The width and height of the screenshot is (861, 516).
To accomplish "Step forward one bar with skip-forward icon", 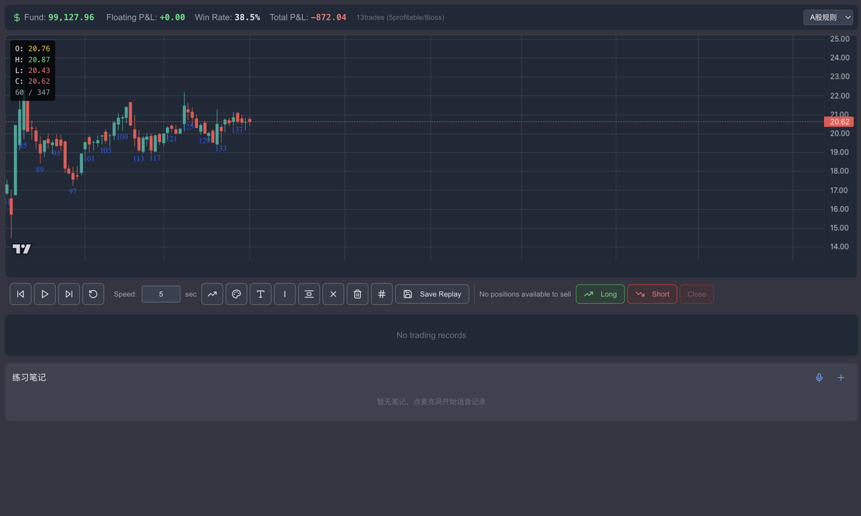I will pos(69,294).
